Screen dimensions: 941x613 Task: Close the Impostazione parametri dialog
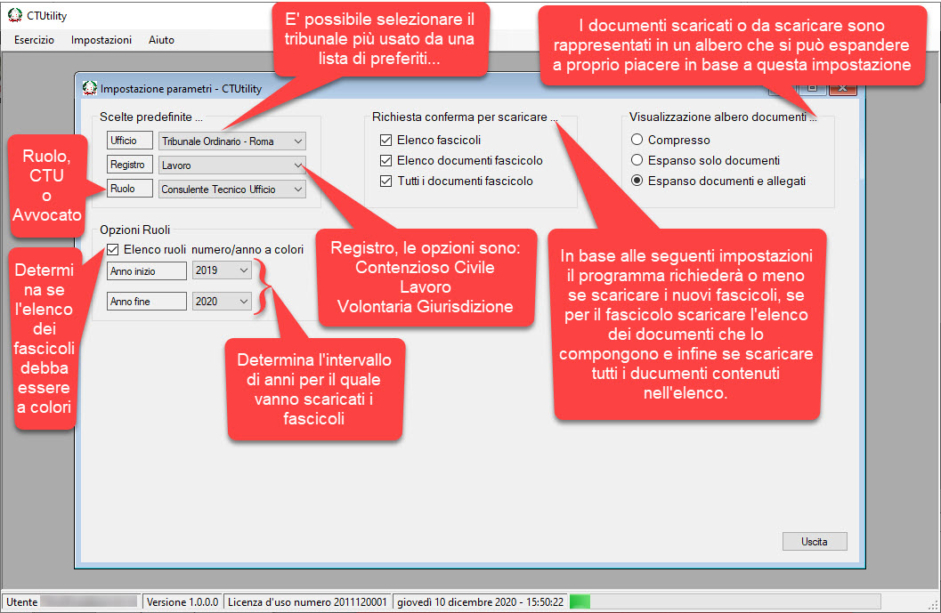pyautogui.click(x=842, y=89)
